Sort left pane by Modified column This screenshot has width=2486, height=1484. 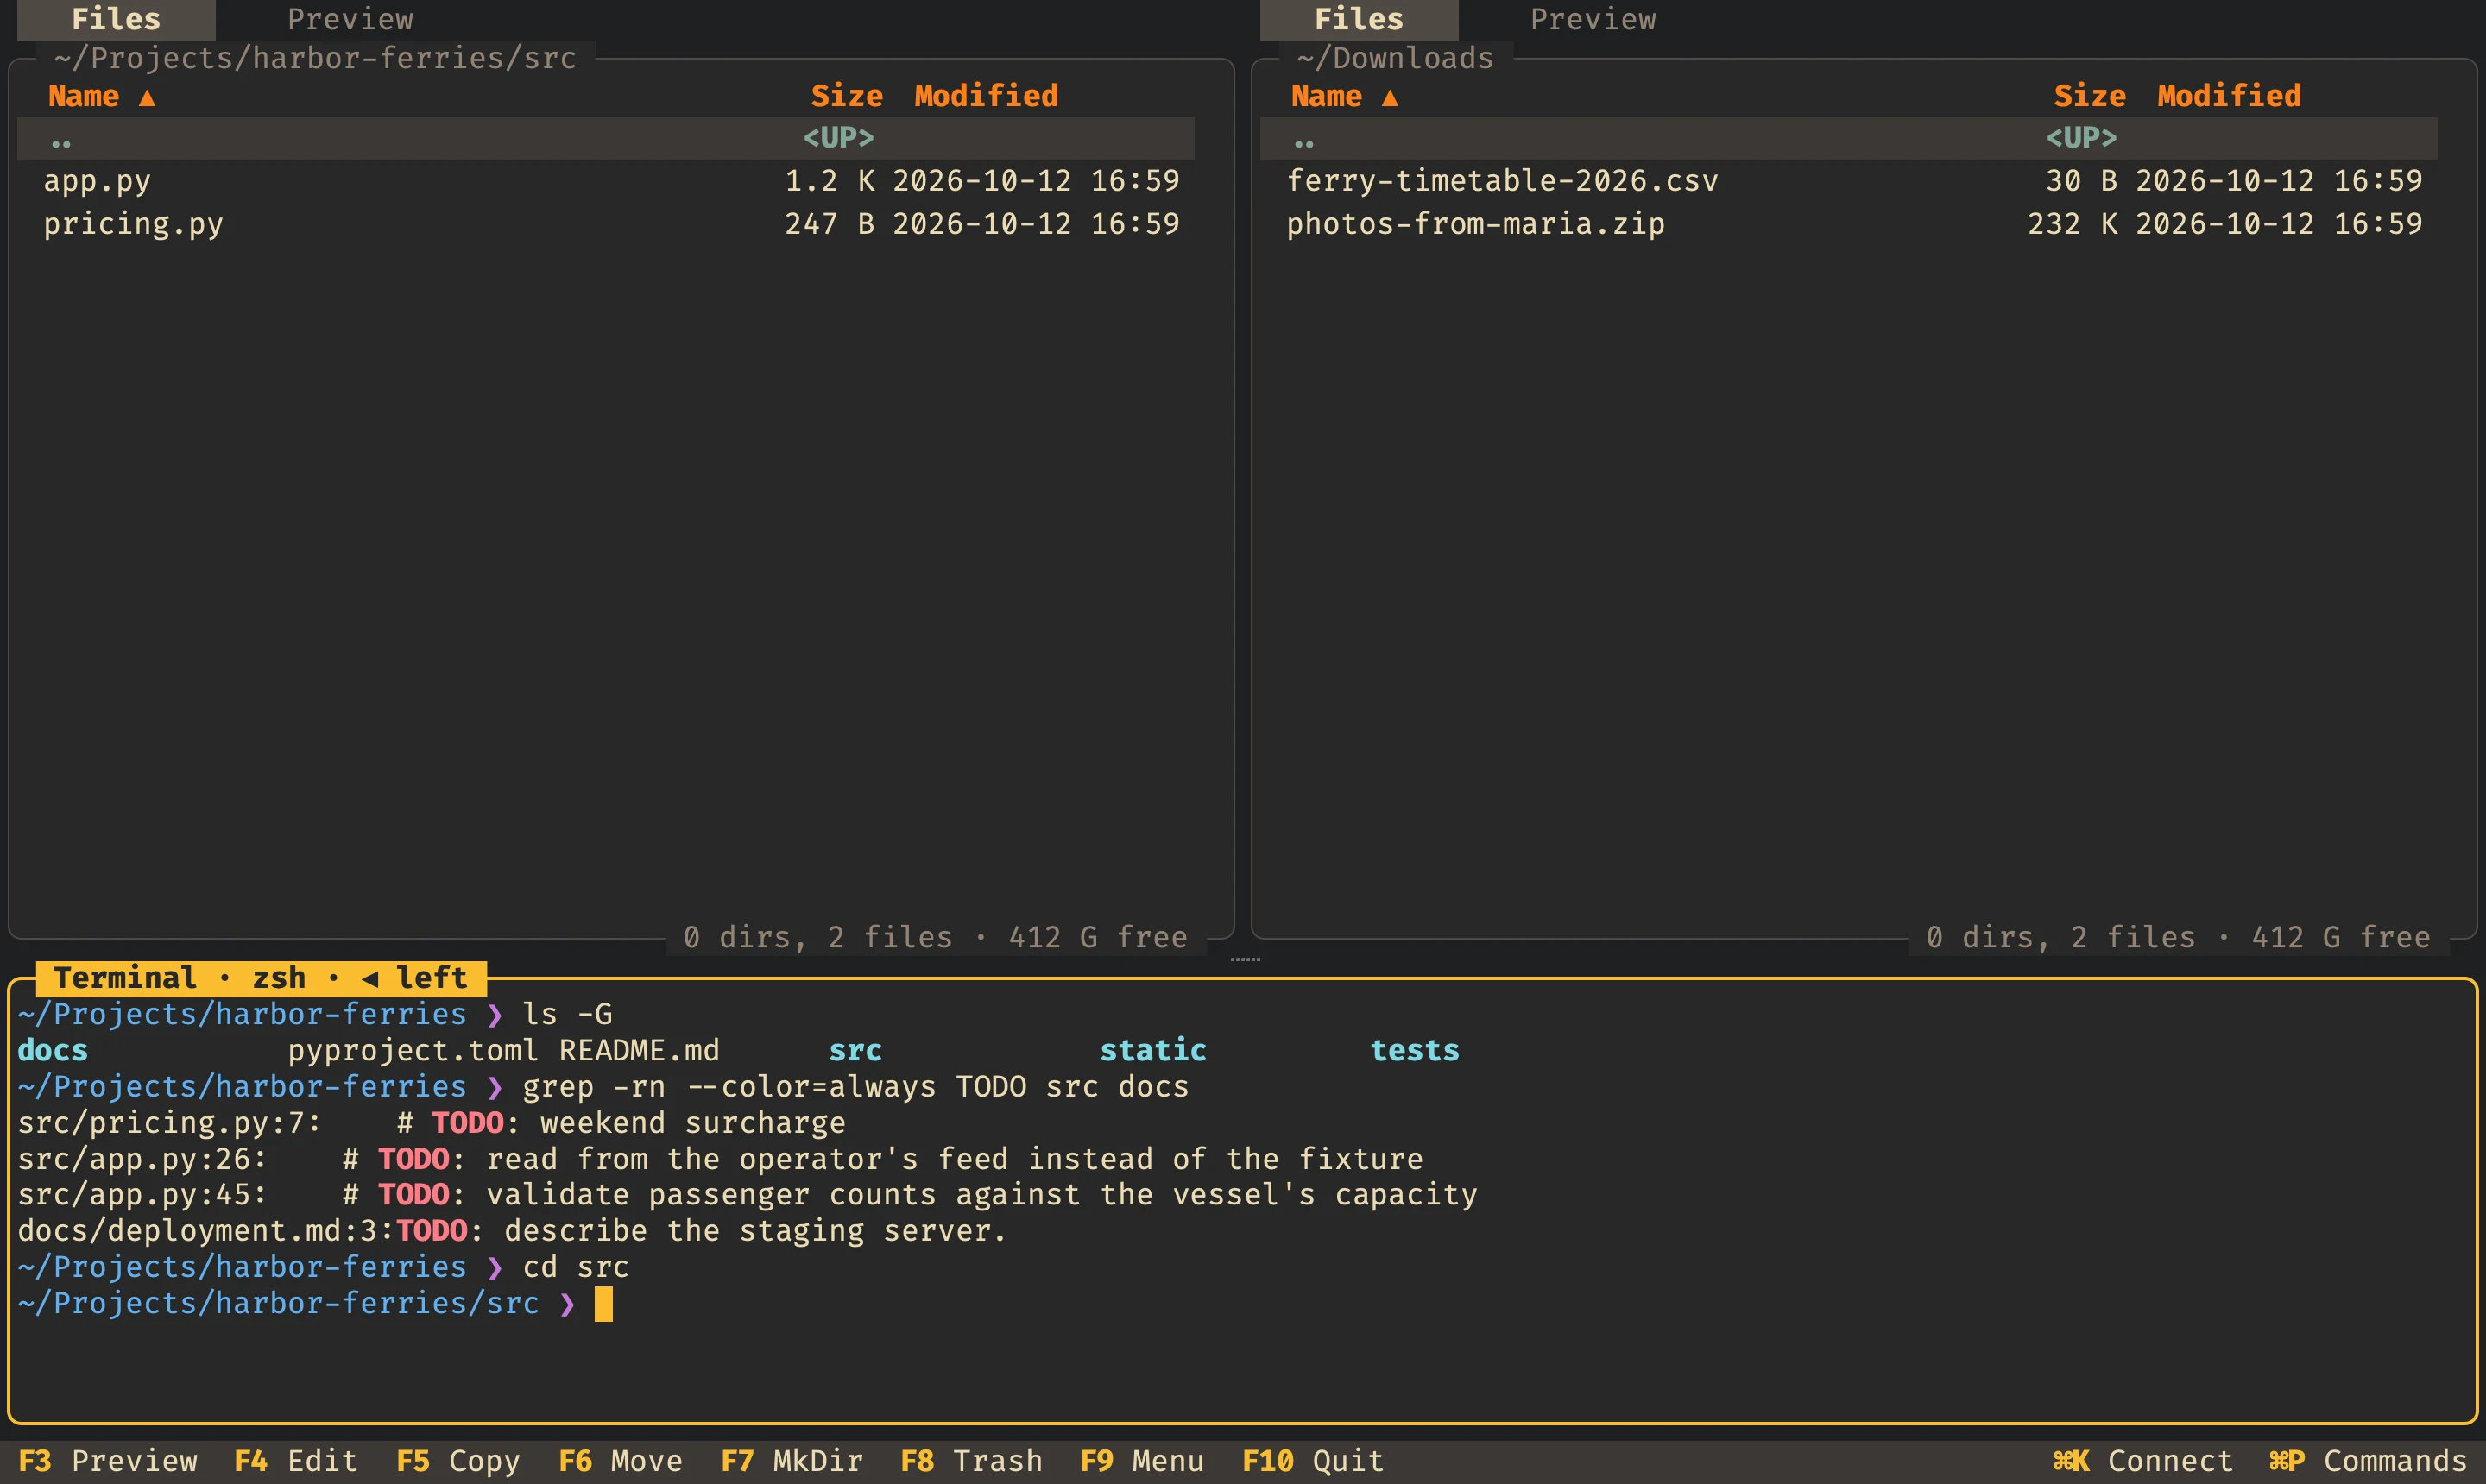point(986,96)
